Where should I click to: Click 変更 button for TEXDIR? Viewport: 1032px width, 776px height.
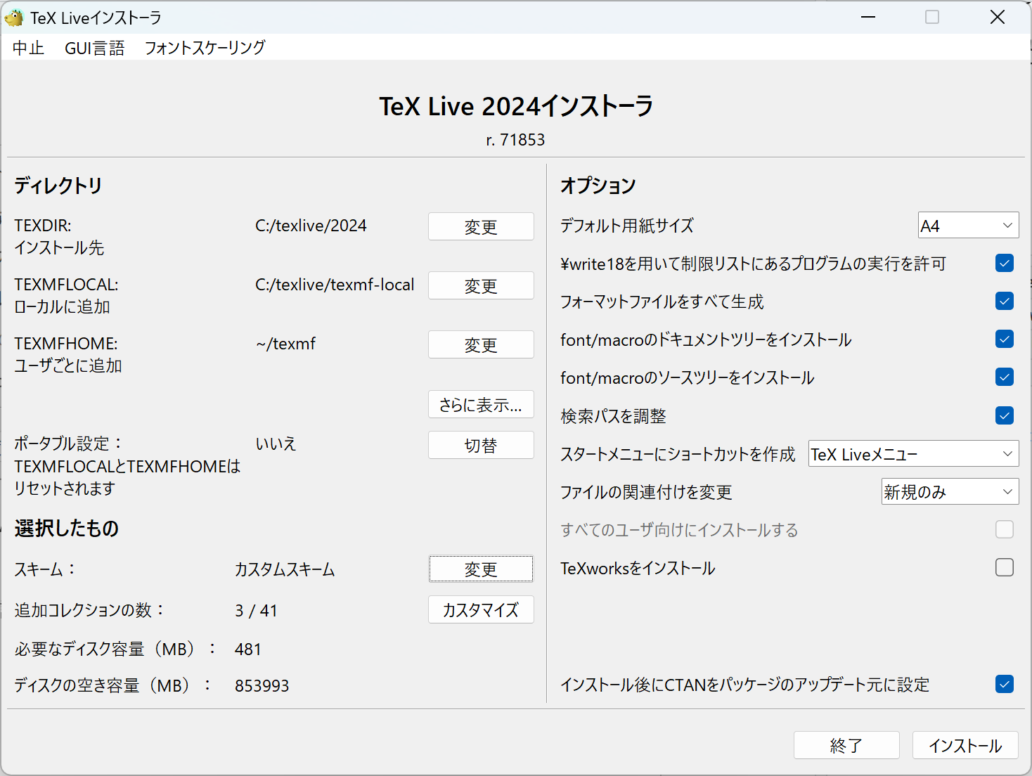481,226
